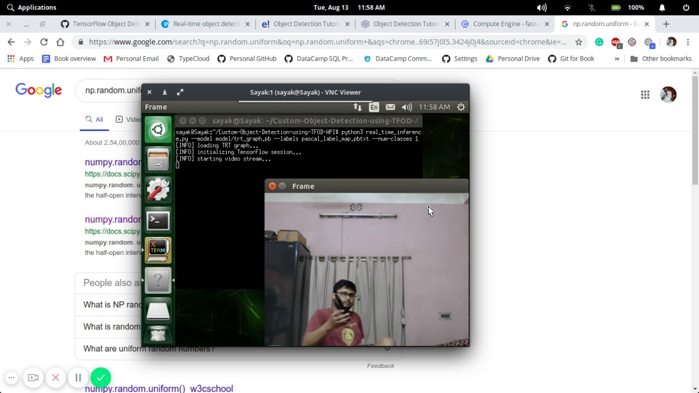This screenshot has height=393, width=699.
Task: Open Git for Book bookmark
Action: (x=571, y=59)
